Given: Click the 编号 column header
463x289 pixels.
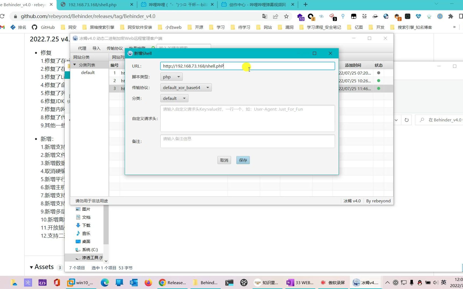Looking at the screenshot, I should pyautogui.click(x=115, y=65).
